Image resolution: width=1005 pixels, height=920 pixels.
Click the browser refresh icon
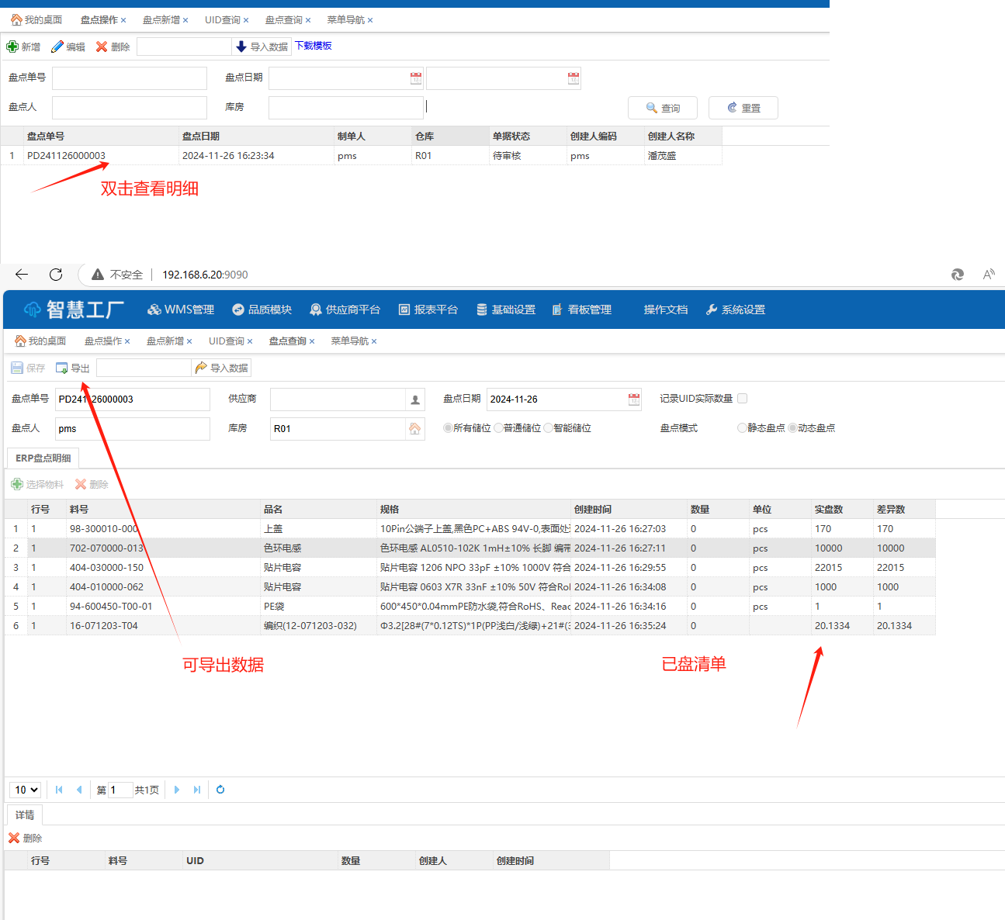(x=56, y=275)
